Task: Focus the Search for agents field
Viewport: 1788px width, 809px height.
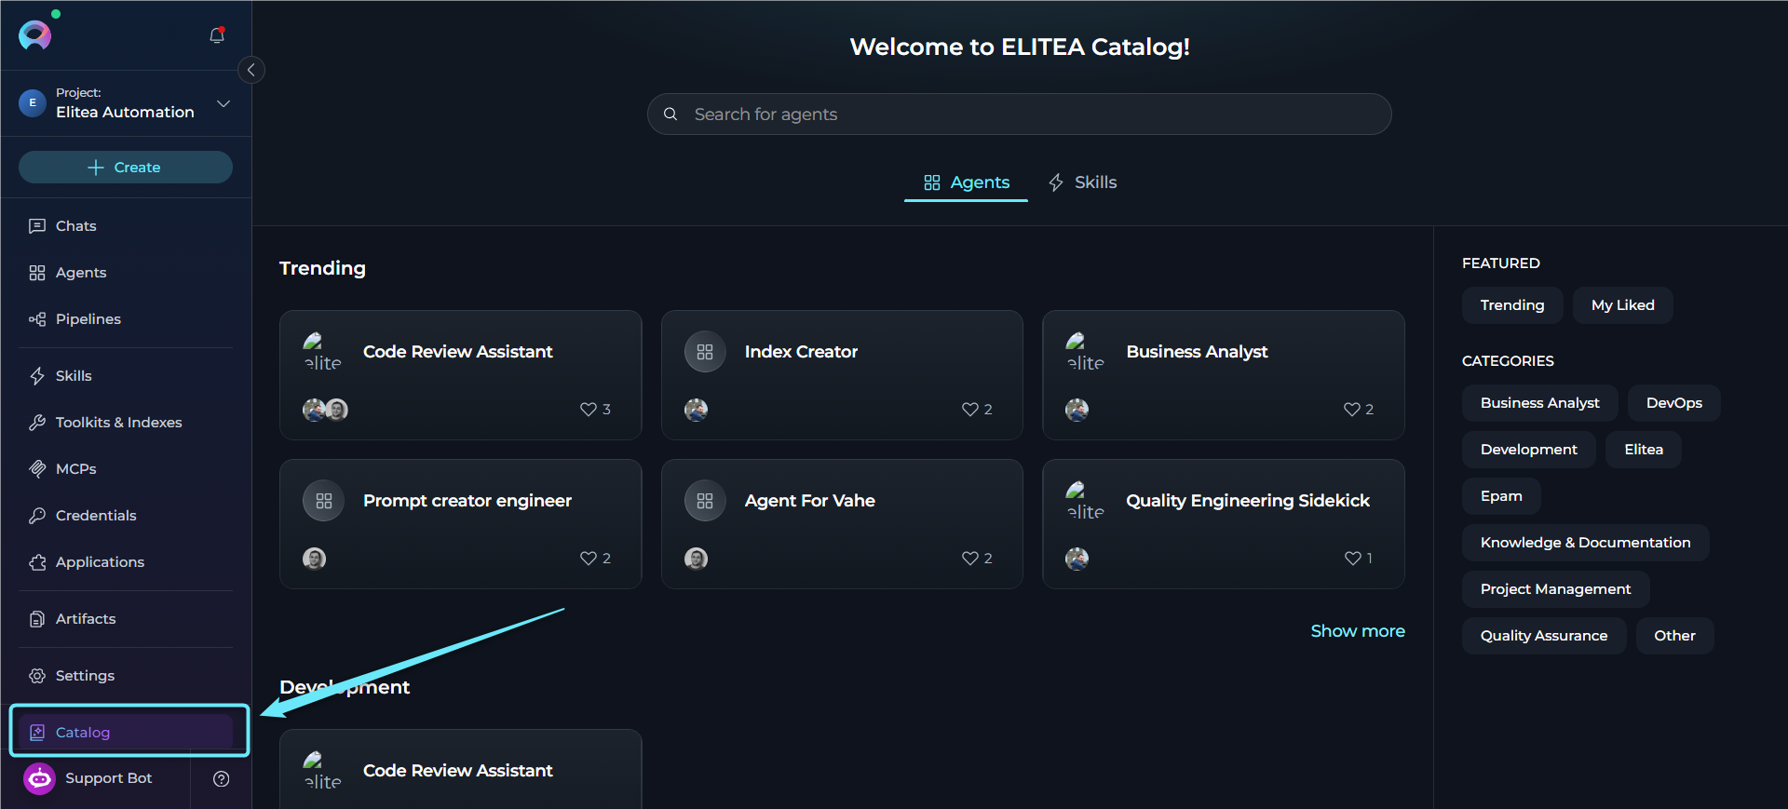Action: 1020,115
